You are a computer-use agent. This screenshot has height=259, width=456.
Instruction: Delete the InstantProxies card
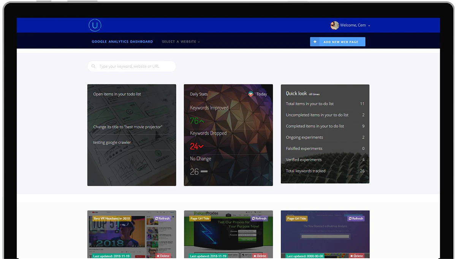point(260,256)
